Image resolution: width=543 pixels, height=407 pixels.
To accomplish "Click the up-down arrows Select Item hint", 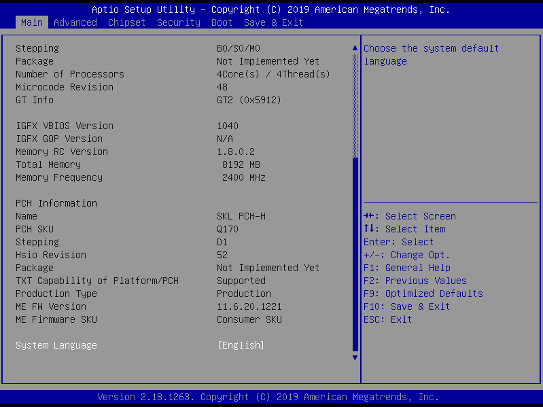I will tap(404, 229).
